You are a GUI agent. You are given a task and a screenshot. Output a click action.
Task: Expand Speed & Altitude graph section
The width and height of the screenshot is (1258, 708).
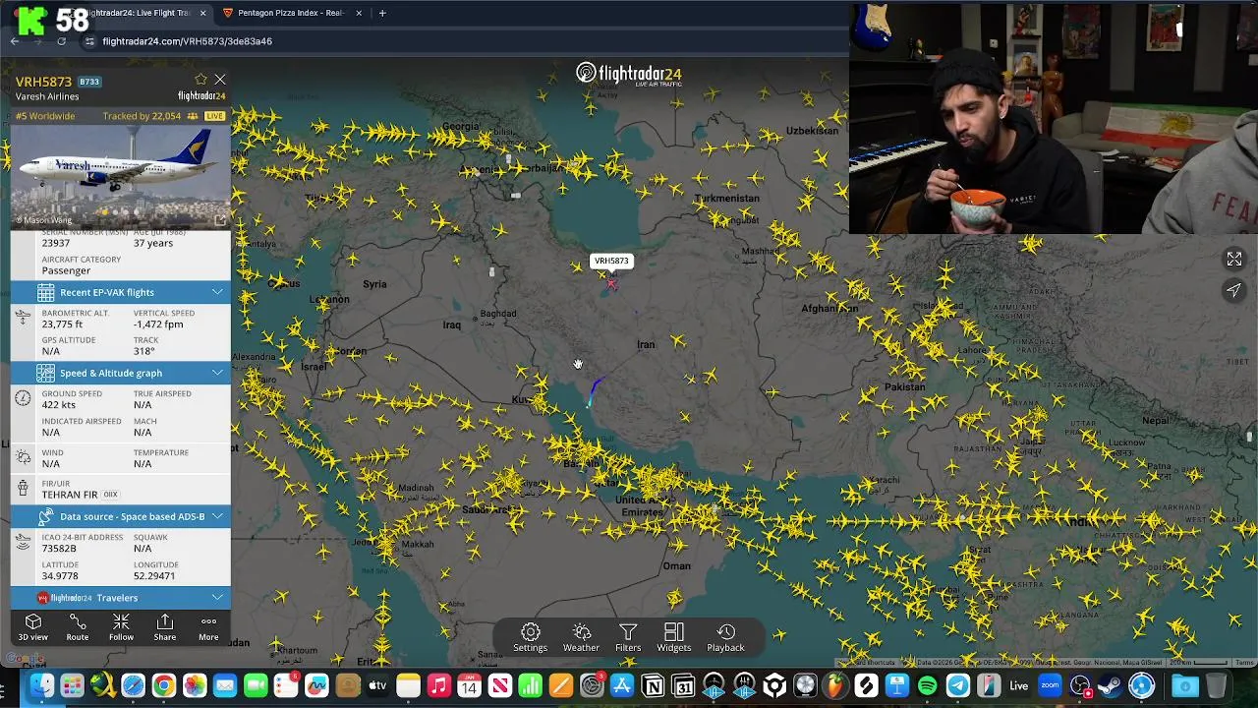click(x=121, y=373)
